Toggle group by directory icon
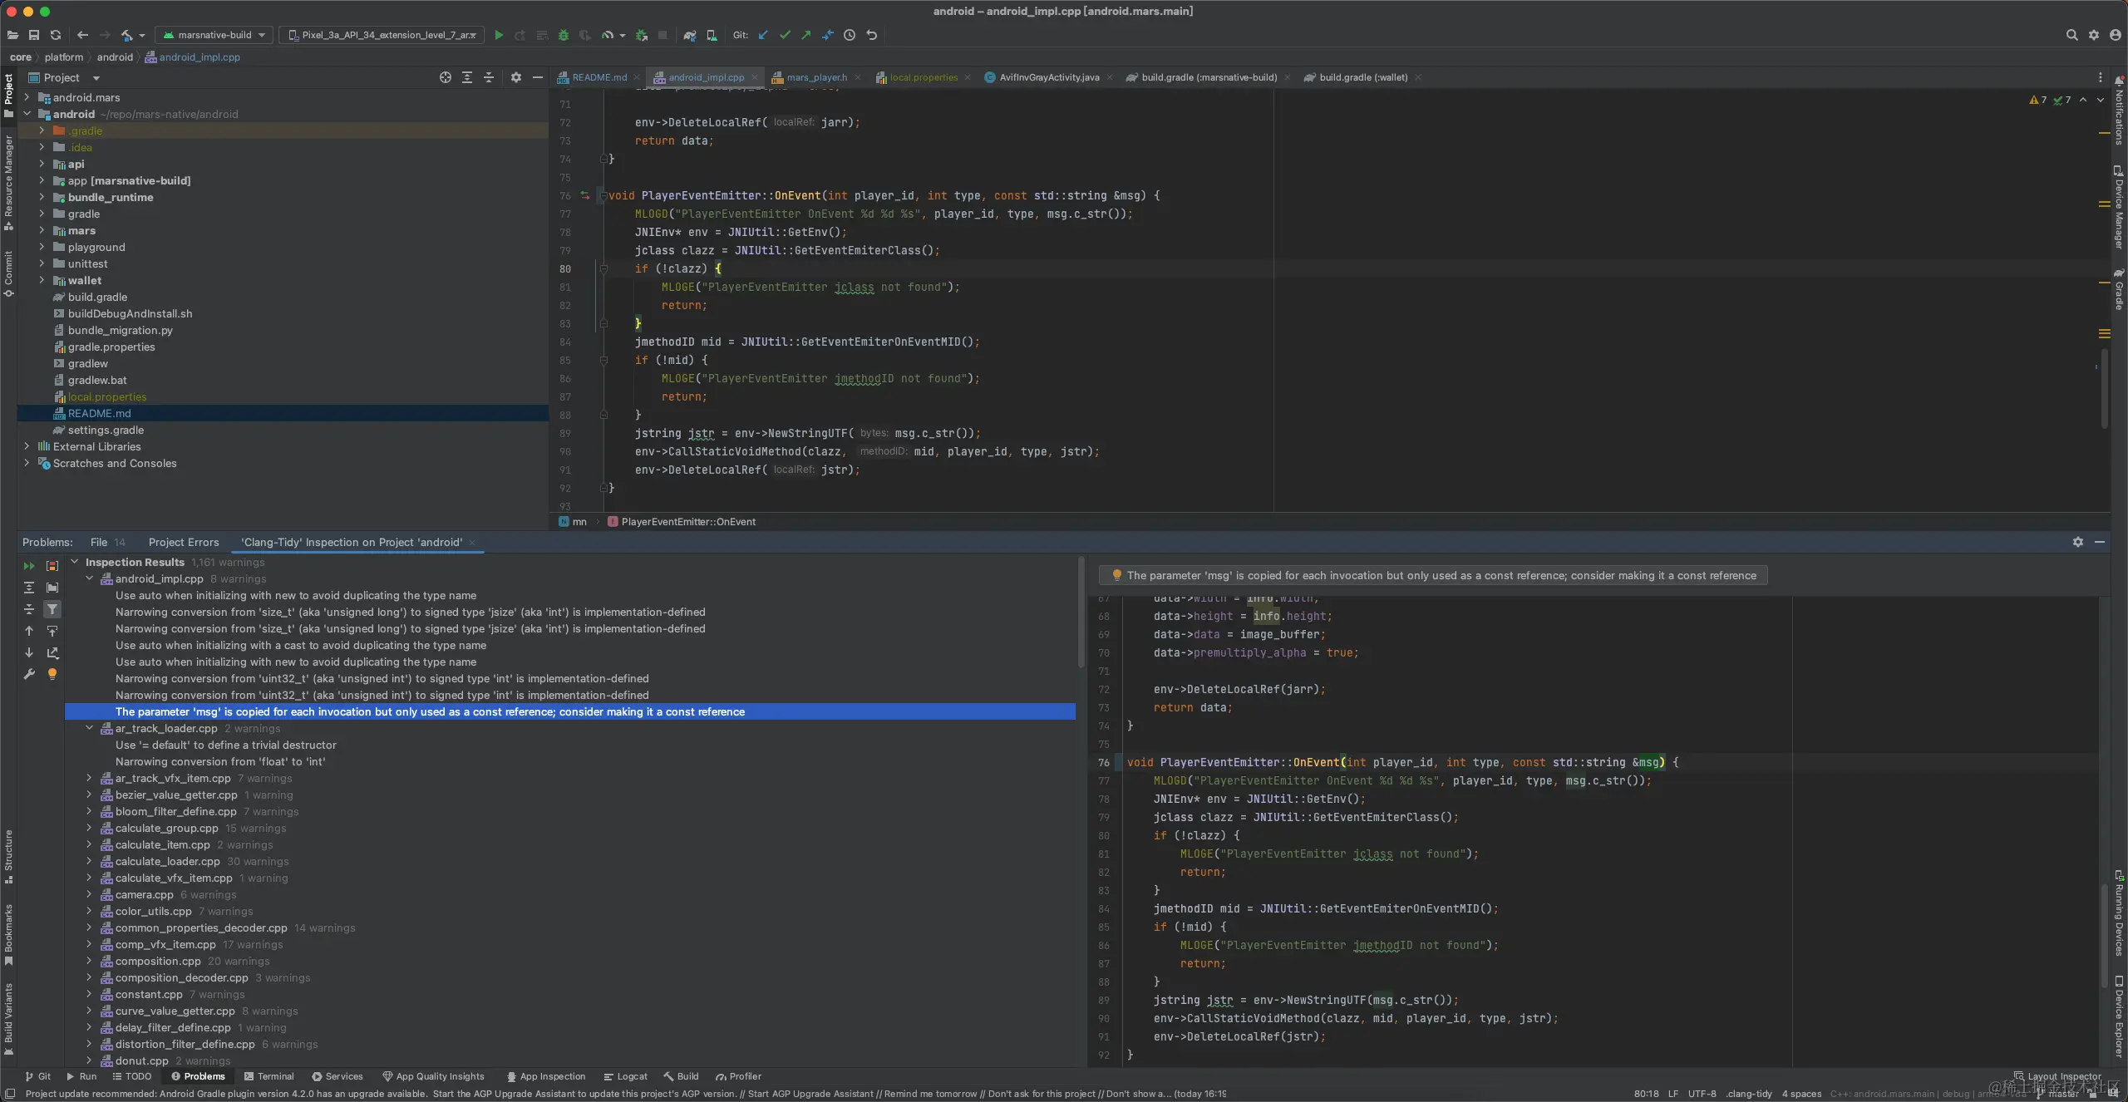 [52, 588]
